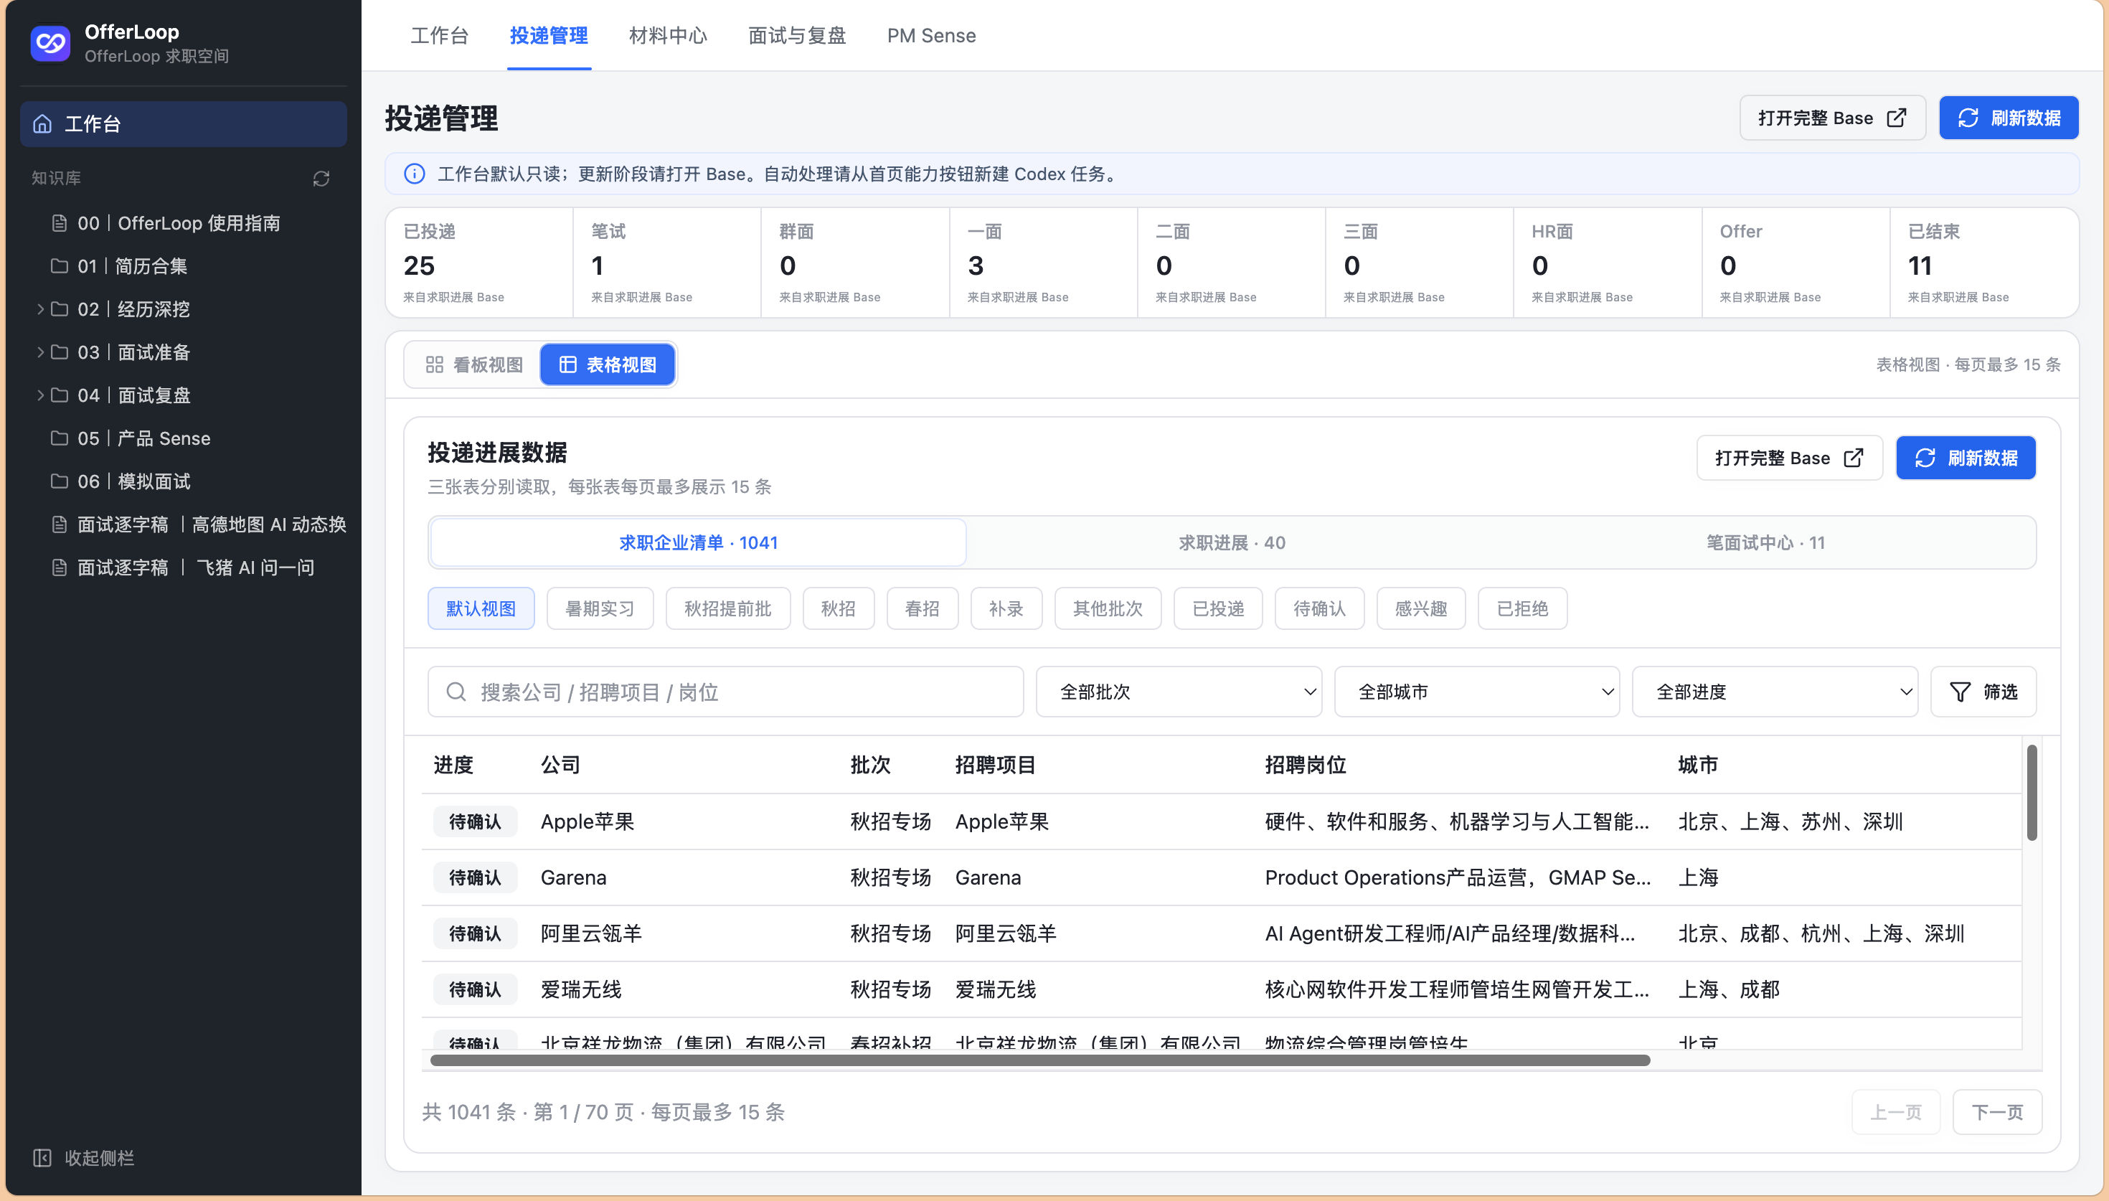Image resolution: width=2109 pixels, height=1201 pixels.
Task: Click refresh icon in card 刷新数据 button
Action: pyautogui.click(x=1925, y=458)
